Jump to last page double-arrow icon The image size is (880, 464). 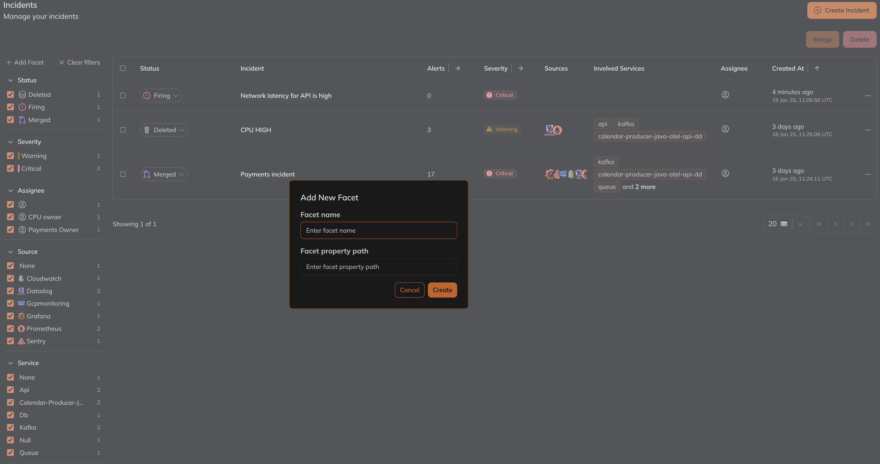[868, 224]
